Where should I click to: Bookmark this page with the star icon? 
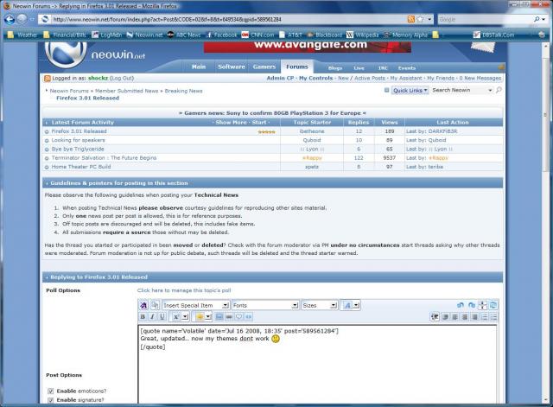click(x=420, y=19)
